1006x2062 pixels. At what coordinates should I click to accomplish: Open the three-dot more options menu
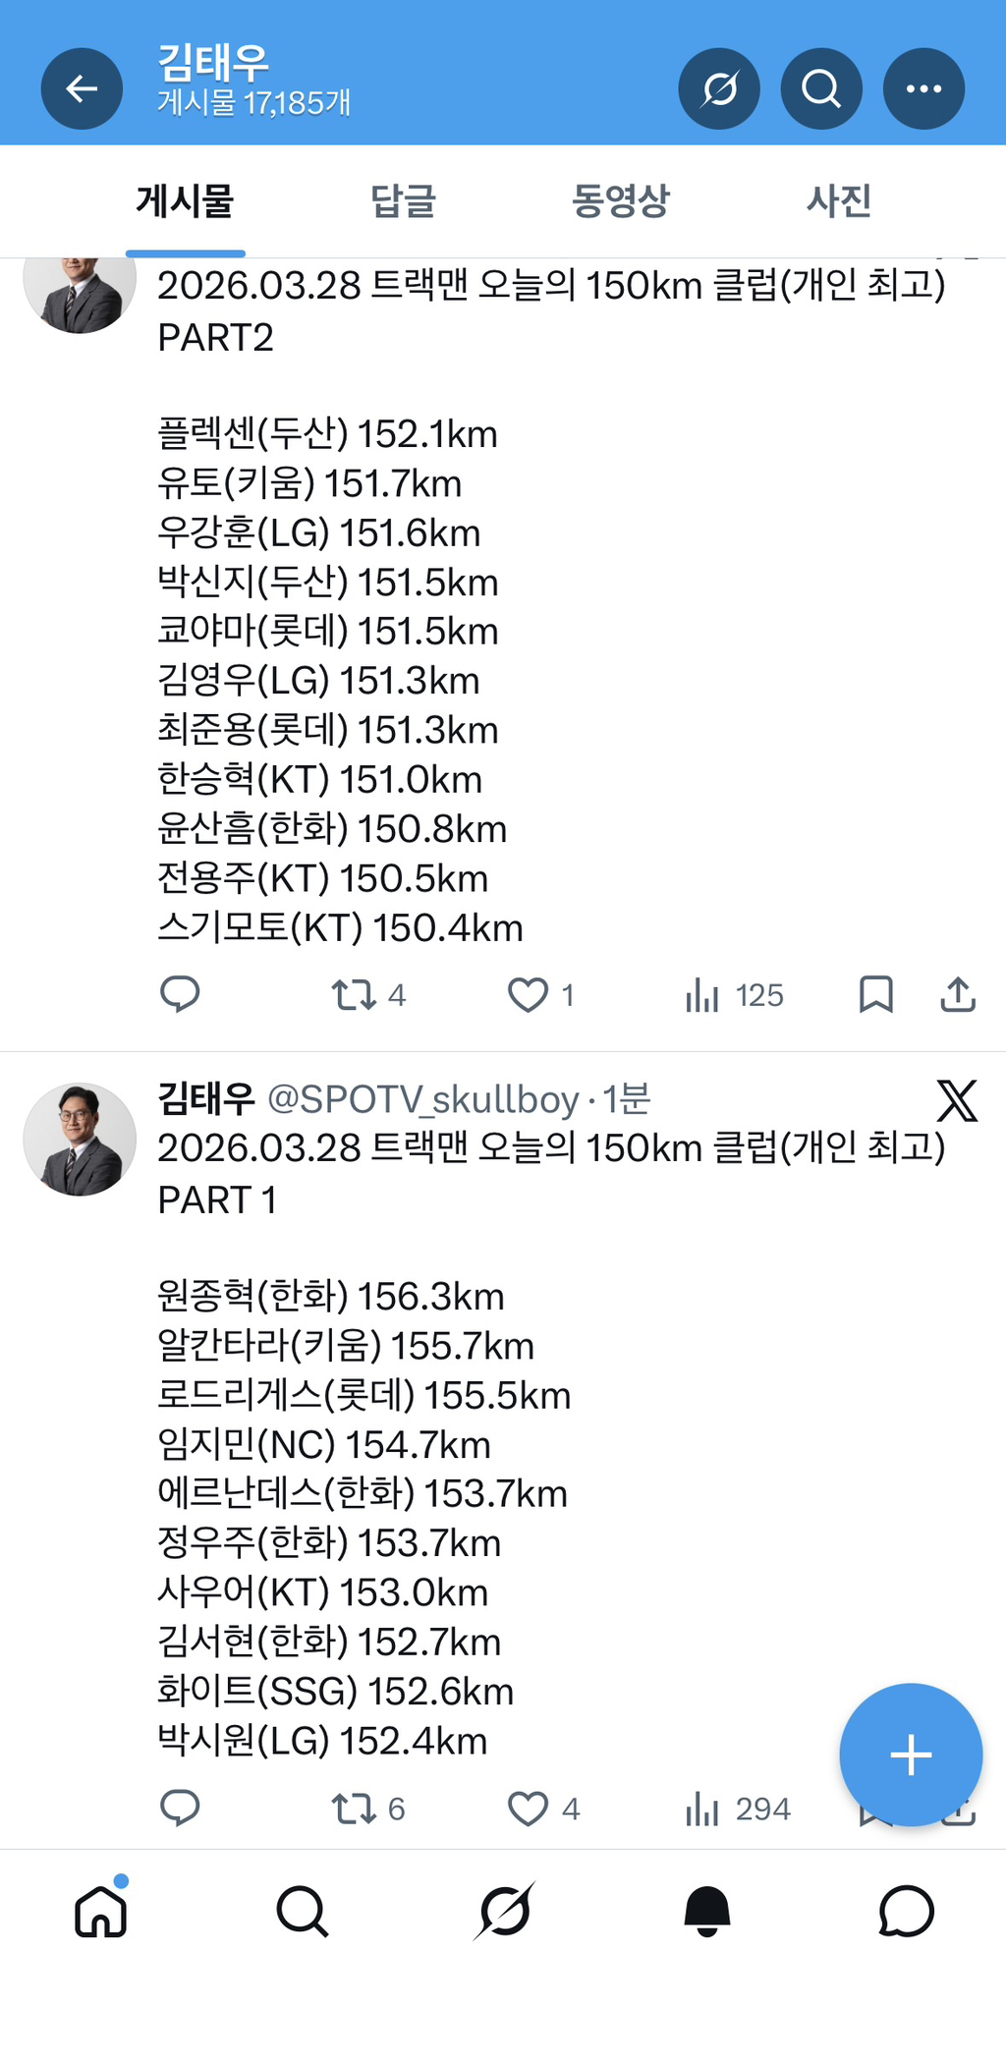[923, 89]
